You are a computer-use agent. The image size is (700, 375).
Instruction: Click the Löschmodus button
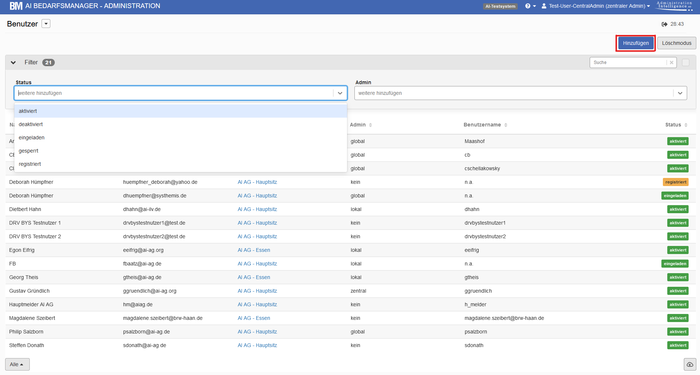tap(676, 43)
